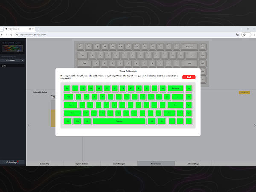The width and height of the screenshot is (256, 192).
Task: Reload the Womier page
Action: point(11,35)
